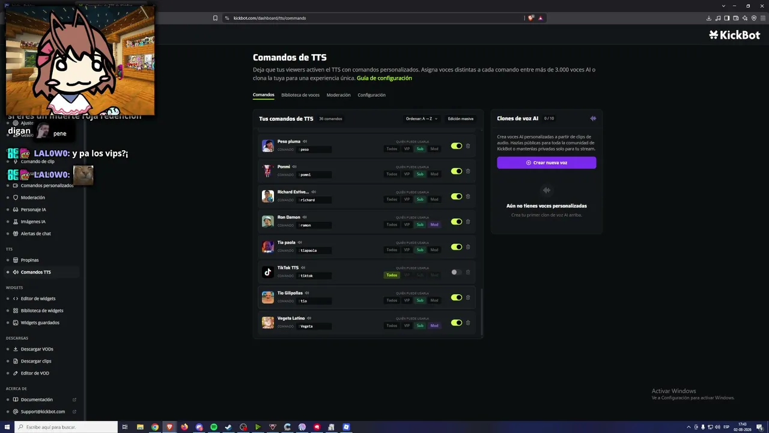
Task: Open the Brave Shields icon in address bar
Action: pos(530,18)
